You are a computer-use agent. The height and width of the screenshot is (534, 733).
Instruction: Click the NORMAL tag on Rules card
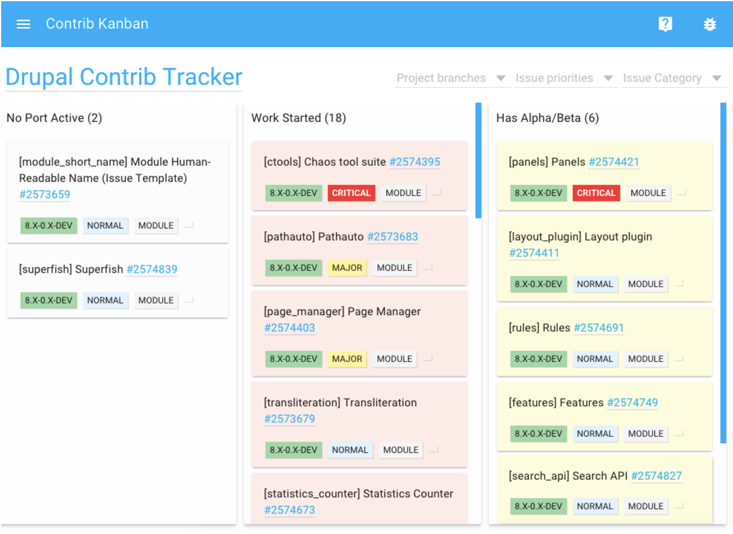pos(595,358)
